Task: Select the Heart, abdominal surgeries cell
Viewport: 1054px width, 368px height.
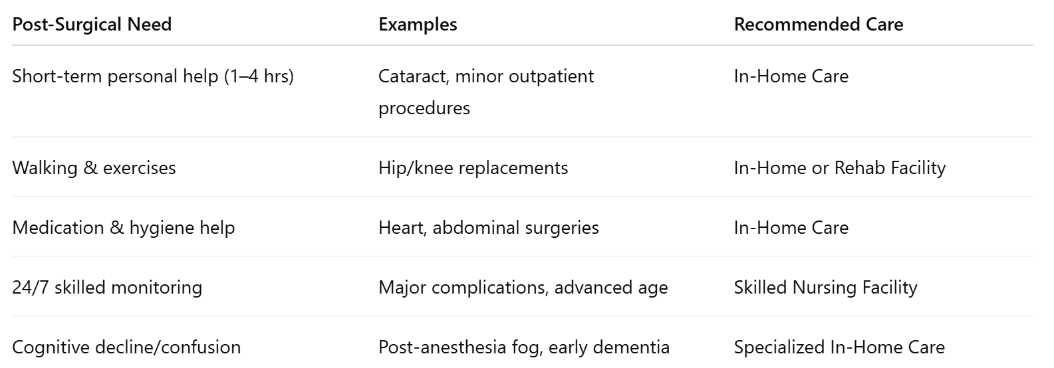Action: coord(488,227)
